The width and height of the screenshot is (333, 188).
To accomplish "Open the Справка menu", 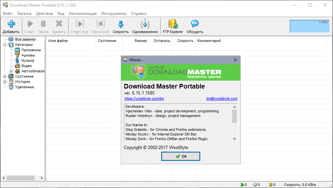I will tap(139, 14).
